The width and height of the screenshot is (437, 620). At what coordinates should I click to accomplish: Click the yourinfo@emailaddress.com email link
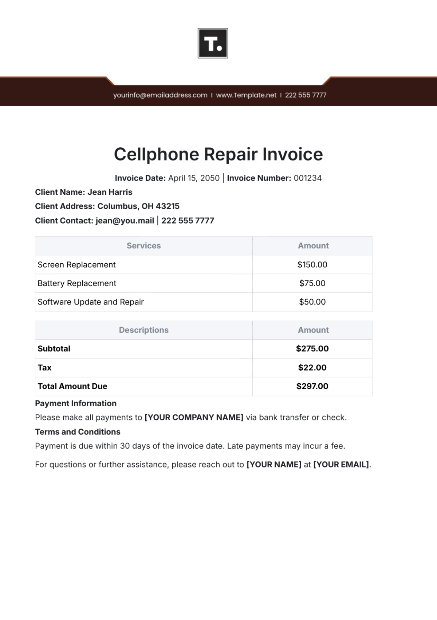tap(160, 95)
